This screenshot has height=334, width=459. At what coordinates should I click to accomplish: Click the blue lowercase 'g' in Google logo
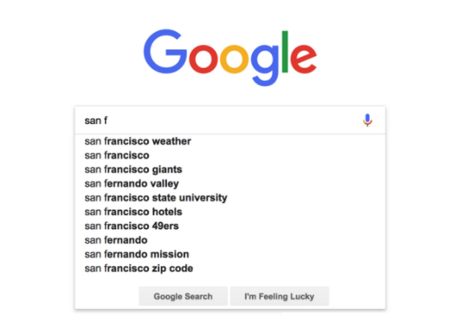[265, 65]
